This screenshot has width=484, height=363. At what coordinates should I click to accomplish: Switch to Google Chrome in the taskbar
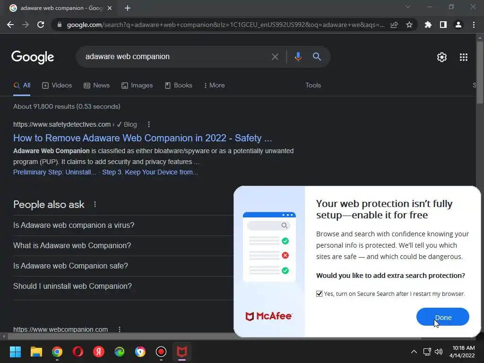click(x=57, y=352)
